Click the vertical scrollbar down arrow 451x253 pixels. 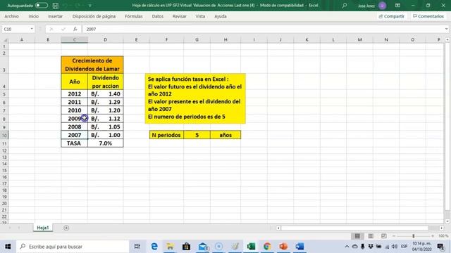(x=447, y=221)
